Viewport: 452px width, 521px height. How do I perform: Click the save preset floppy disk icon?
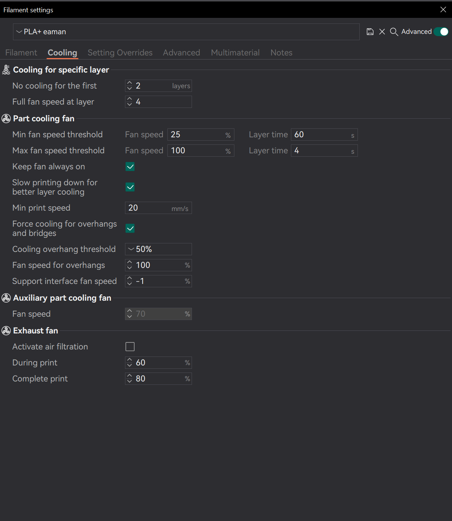point(370,32)
